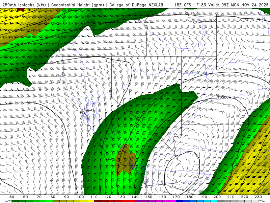Click the "250mb Isotachs (kts)" title text

pyautogui.click(x=24, y=5)
